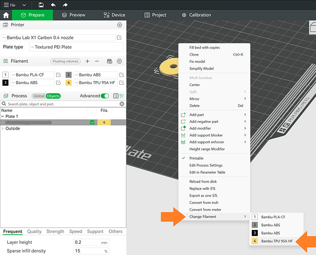Edit filament 3 Bambu ABS preset

pos(58,83)
